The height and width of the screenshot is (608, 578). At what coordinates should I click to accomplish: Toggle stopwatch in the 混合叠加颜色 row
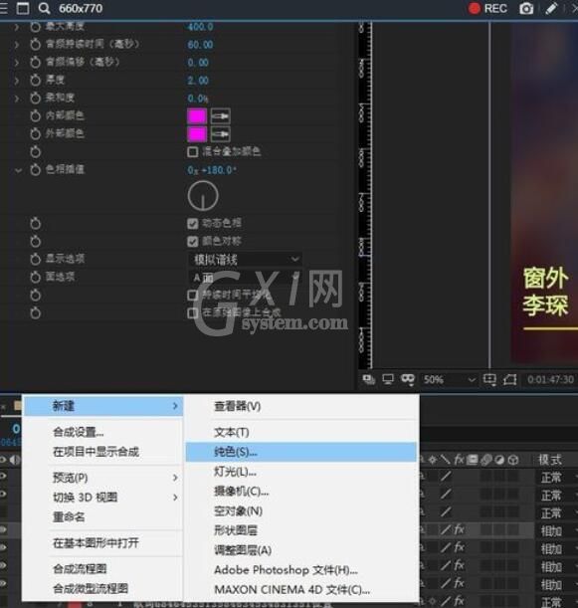tap(35, 152)
